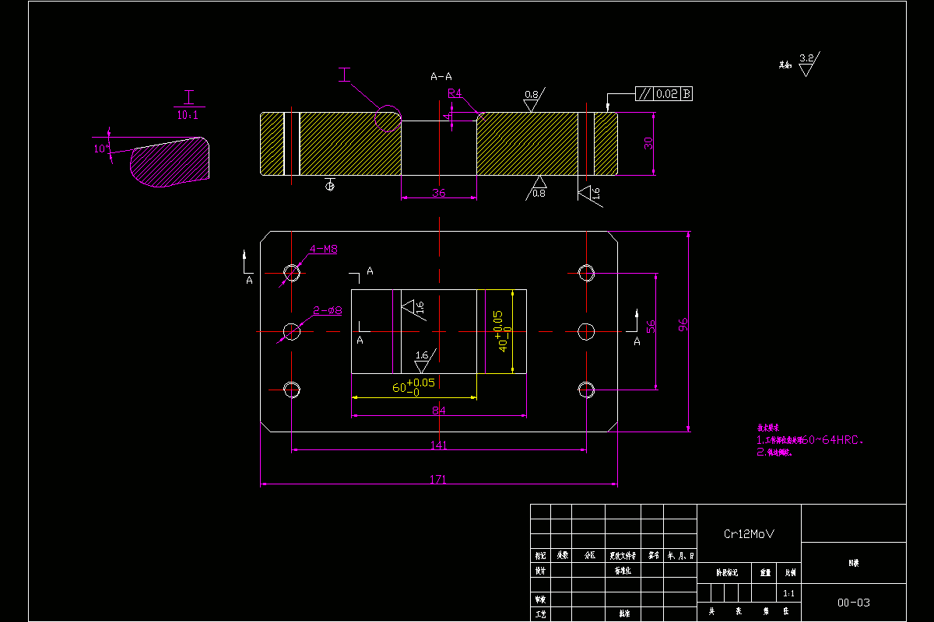Select the second technical requirement line '2.'
The width and height of the screenshot is (934, 622).
[774, 452]
